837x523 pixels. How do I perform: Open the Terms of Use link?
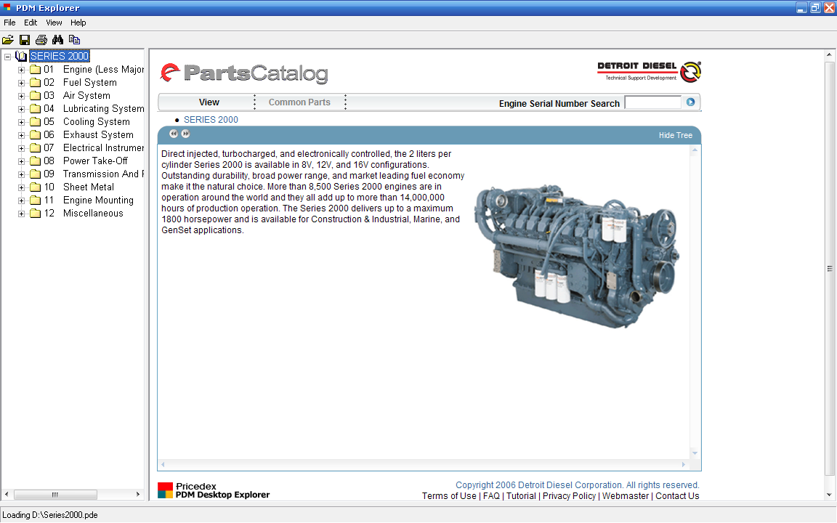(x=449, y=496)
